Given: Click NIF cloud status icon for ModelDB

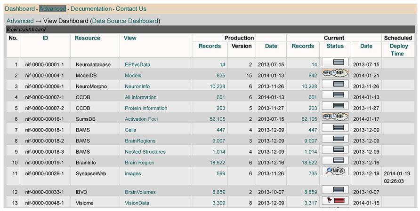Looking at the screenshot, I should 335,73.
